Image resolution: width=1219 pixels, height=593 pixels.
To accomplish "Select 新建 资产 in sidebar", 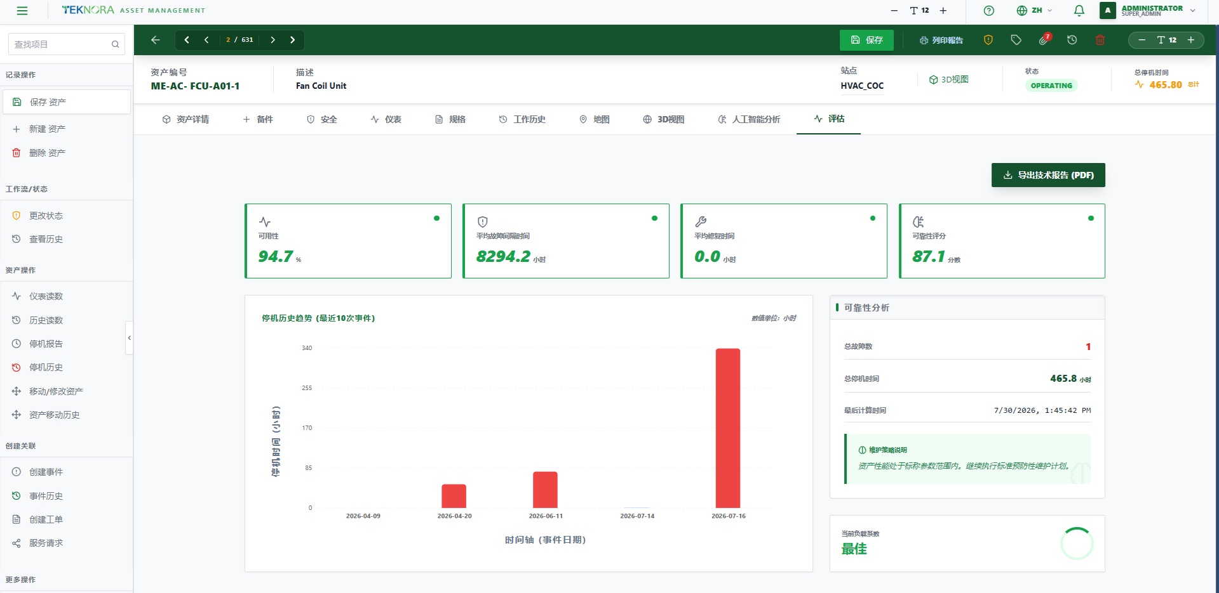I will (66, 129).
